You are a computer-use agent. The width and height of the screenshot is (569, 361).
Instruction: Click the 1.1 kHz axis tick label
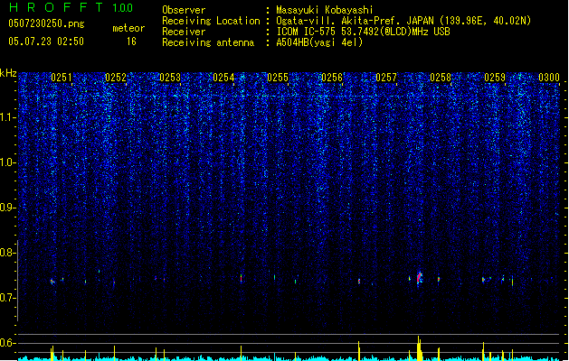click(x=7, y=117)
